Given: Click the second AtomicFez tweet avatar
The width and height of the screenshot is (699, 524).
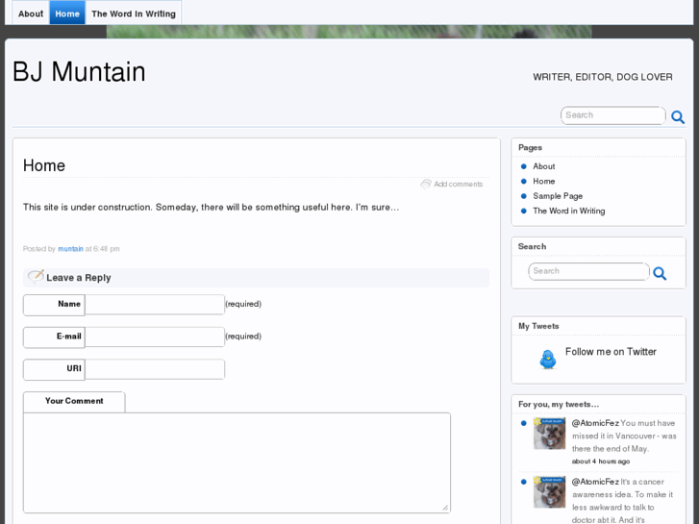Looking at the screenshot, I should 550,492.
